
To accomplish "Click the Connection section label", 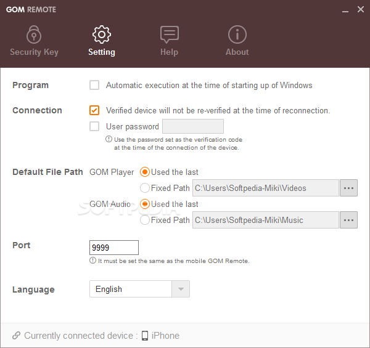I will tap(37, 110).
